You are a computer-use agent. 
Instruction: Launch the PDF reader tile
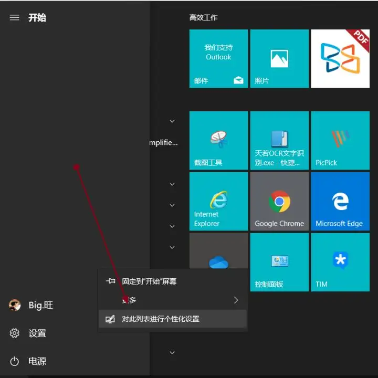point(340,59)
